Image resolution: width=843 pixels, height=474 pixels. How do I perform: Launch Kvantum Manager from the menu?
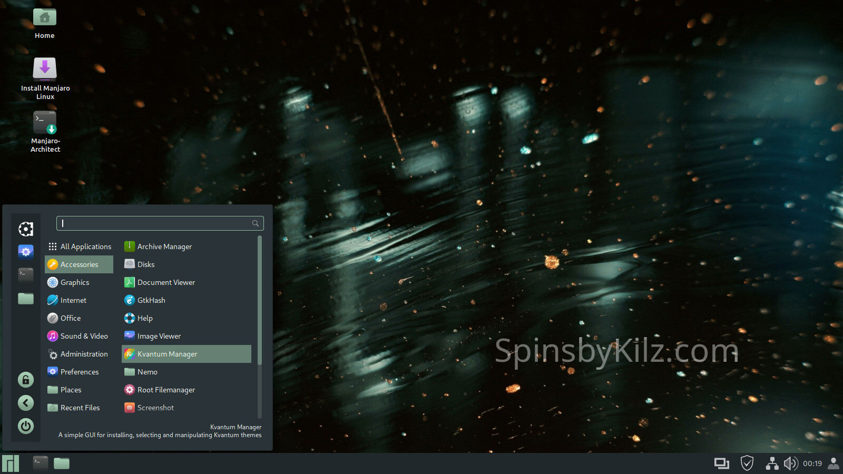click(x=167, y=354)
